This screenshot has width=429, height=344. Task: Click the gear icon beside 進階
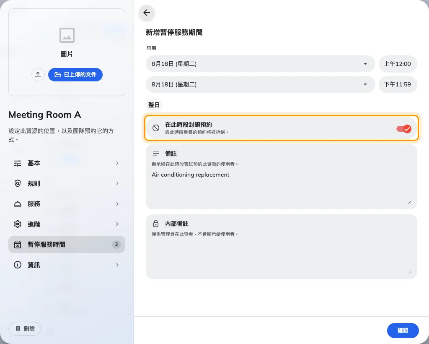18,224
